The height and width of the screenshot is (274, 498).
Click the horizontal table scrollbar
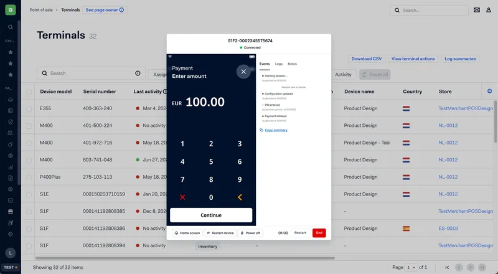click(185, 258)
